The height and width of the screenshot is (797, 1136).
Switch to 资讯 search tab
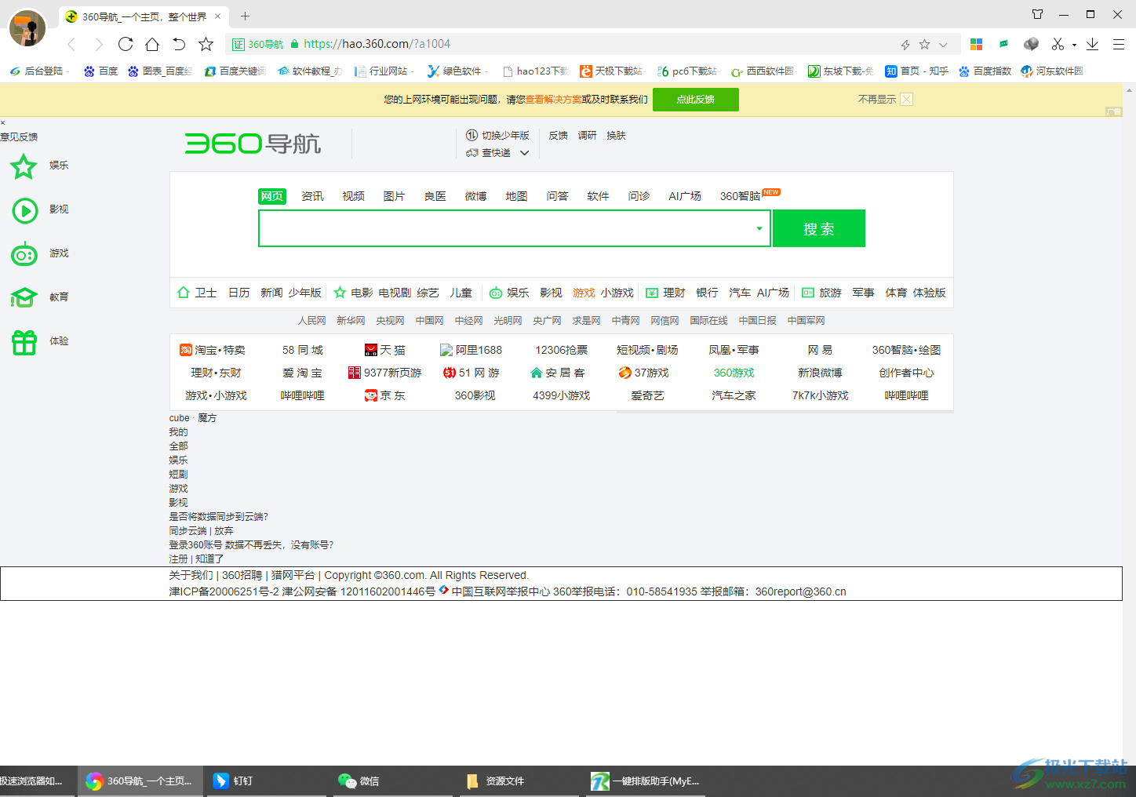point(312,196)
